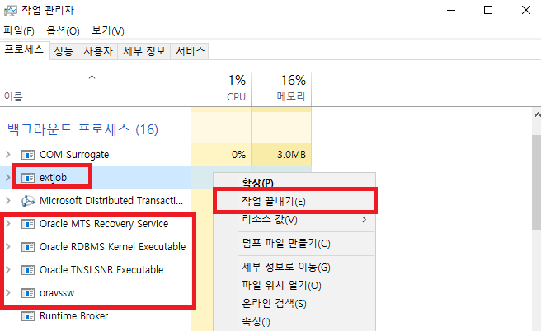541x331 pixels.
Task: Switch to the 세부 정보 tab
Action: pos(144,51)
